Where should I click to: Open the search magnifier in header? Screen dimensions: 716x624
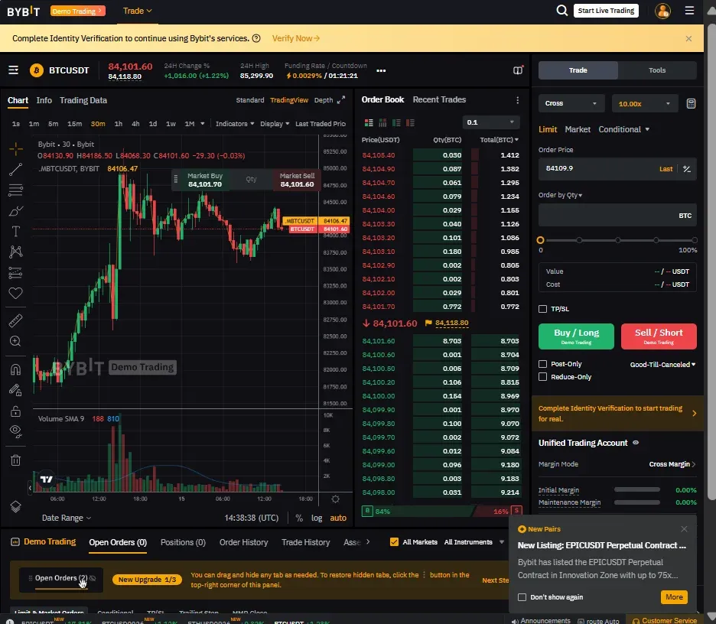coord(562,11)
